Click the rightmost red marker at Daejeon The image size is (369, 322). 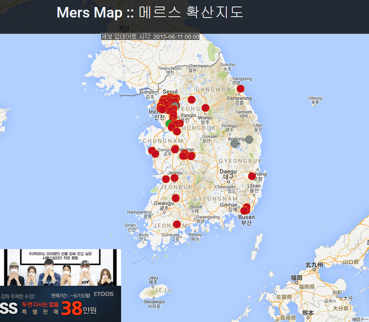[x=191, y=156]
